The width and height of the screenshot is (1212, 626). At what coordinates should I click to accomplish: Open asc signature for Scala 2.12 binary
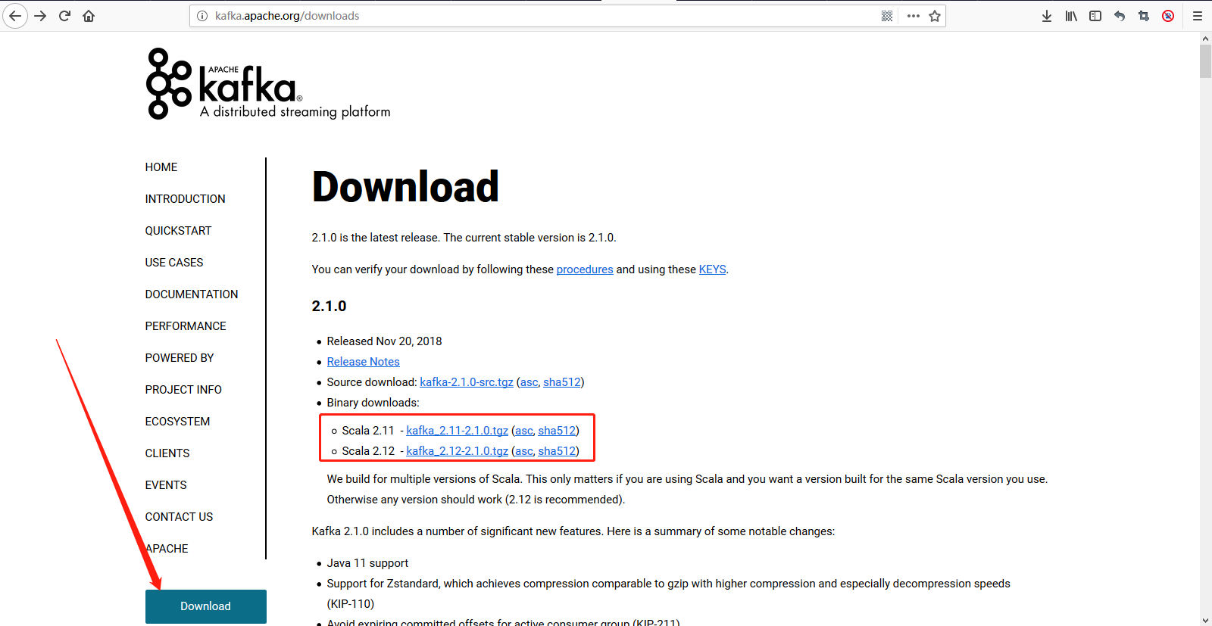pyautogui.click(x=524, y=451)
